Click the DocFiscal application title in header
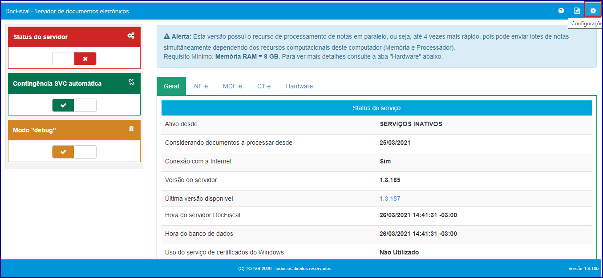Screen dimensions: 603x278 click(x=67, y=11)
